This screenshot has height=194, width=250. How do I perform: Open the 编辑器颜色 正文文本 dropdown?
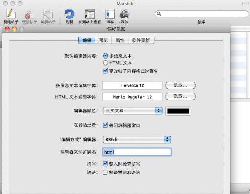132,110
